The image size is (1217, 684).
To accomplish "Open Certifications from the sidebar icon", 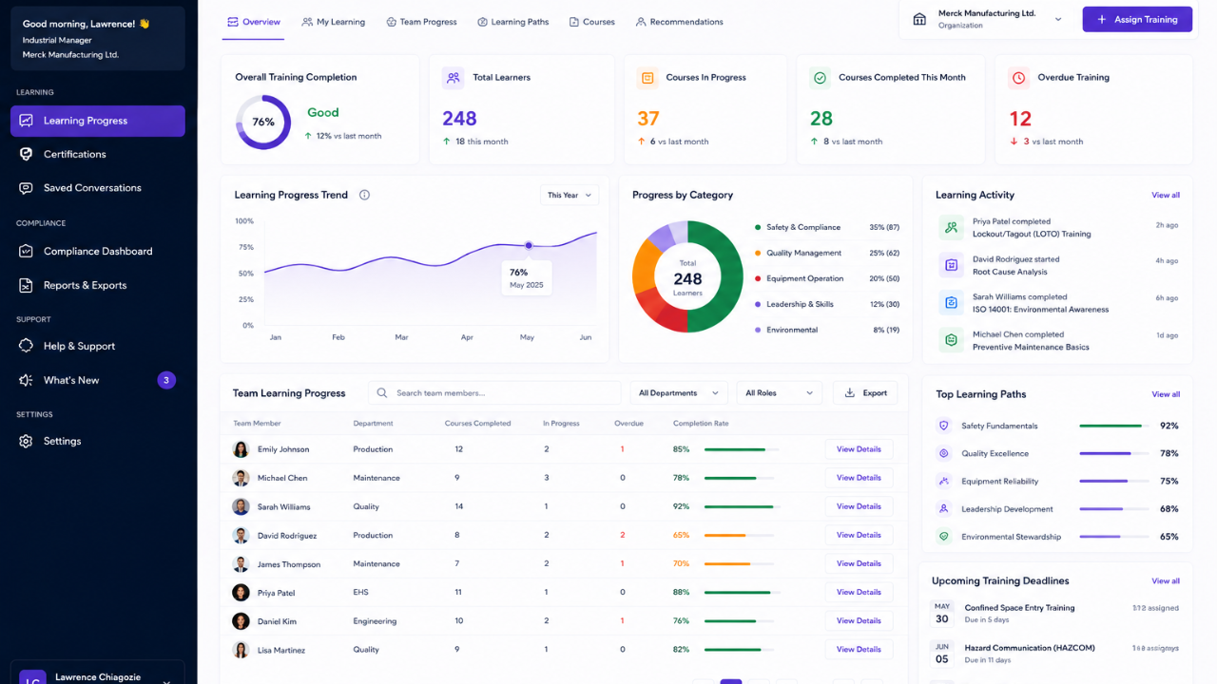I will (26, 154).
